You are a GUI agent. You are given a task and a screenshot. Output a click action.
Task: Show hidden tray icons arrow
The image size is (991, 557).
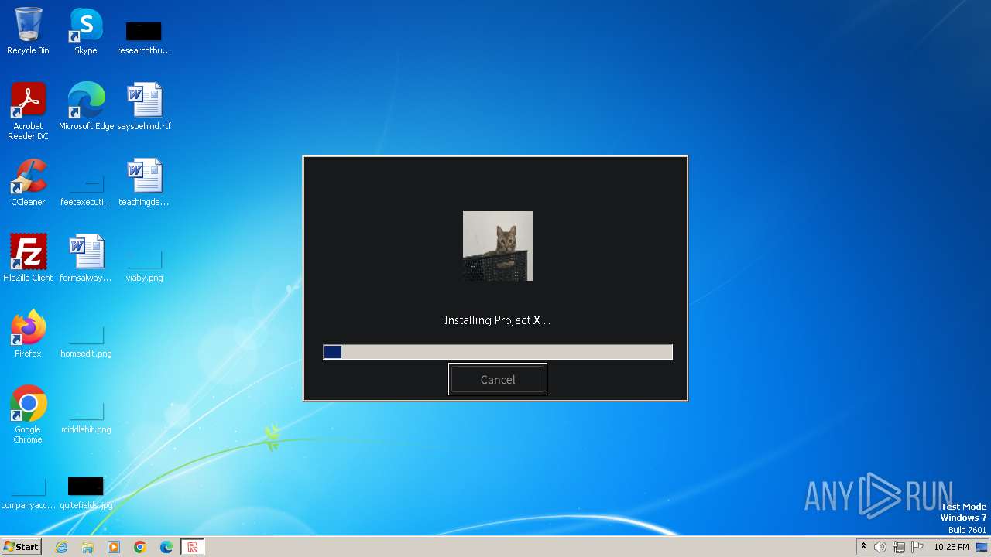pyautogui.click(x=864, y=547)
